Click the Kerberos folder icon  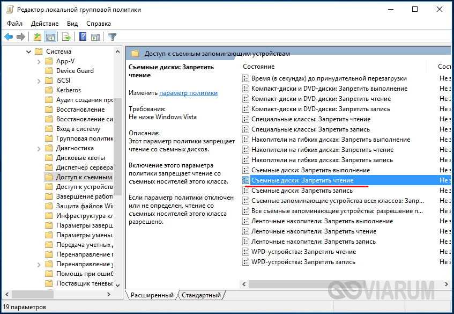pos(49,90)
